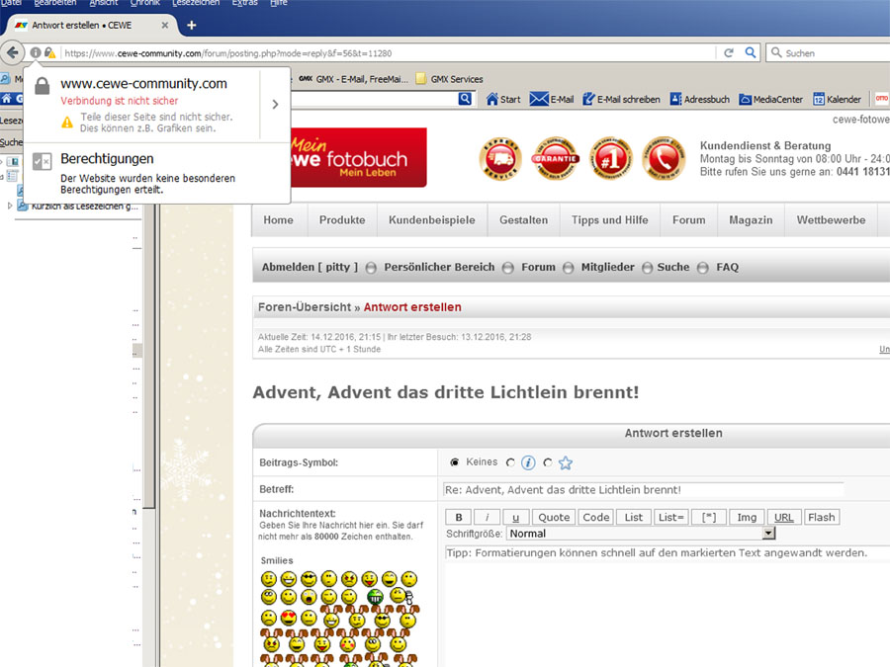Click the site information icon in address bar

click(36, 52)
